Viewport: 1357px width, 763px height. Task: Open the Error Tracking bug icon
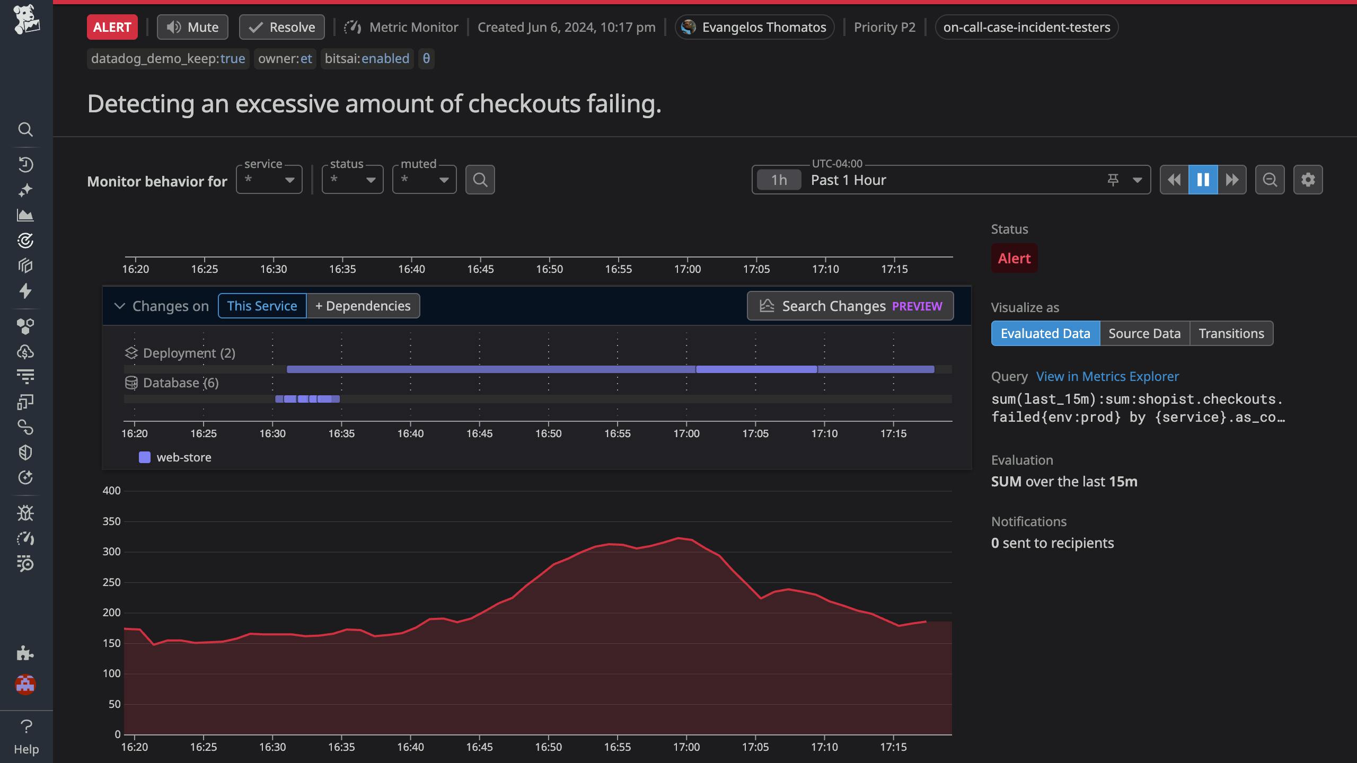pyautogui.click(x=25, y=512)
